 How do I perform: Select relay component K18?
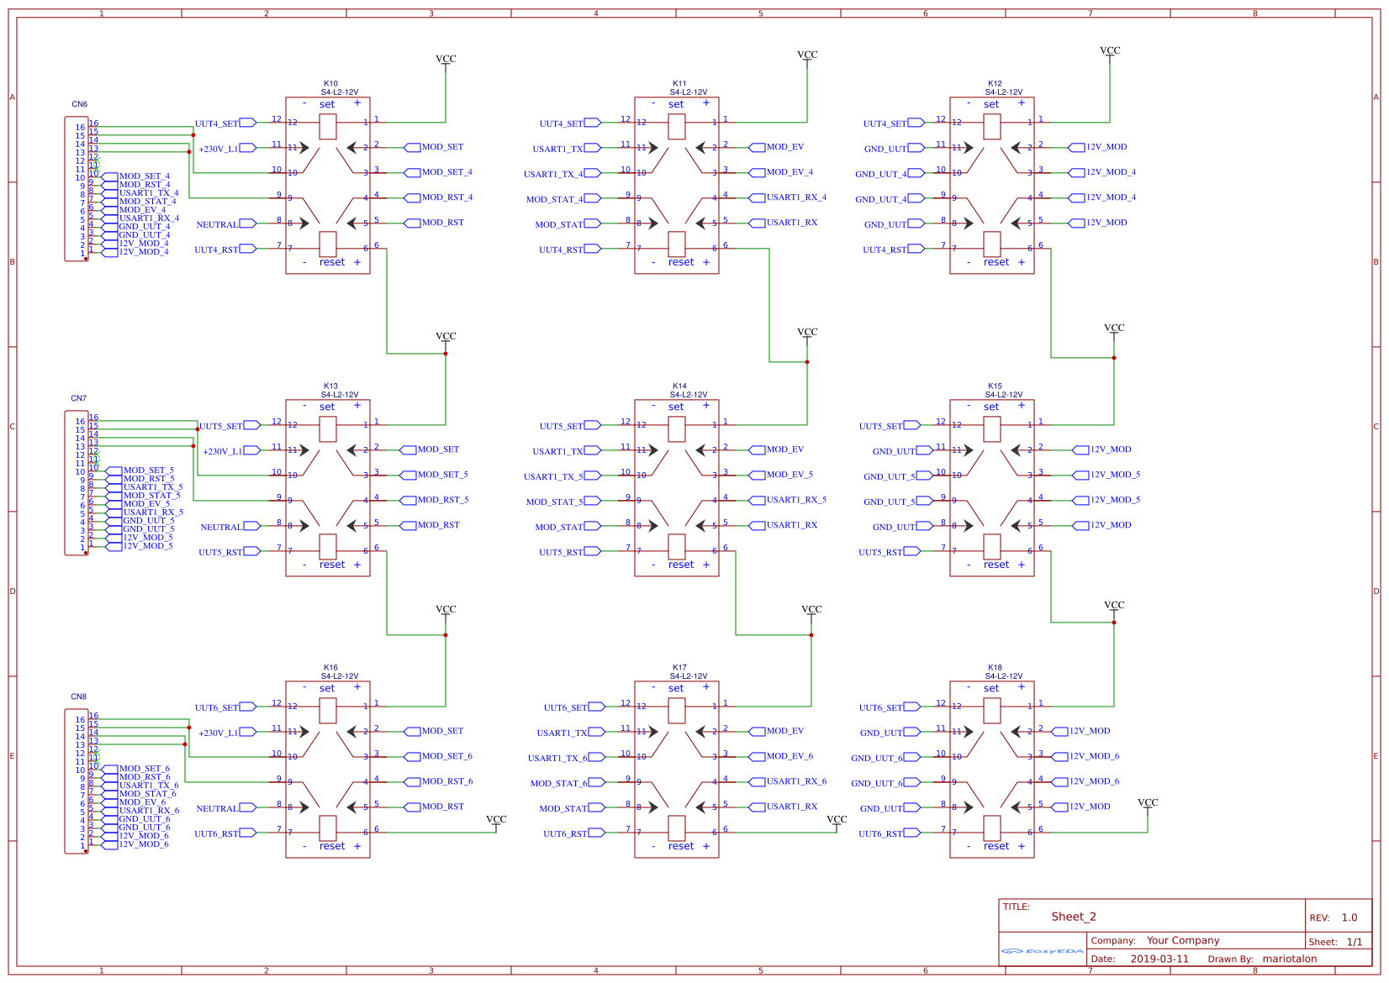[x=992, y=769]
